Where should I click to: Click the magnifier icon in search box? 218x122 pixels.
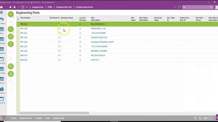click(211, 7)
